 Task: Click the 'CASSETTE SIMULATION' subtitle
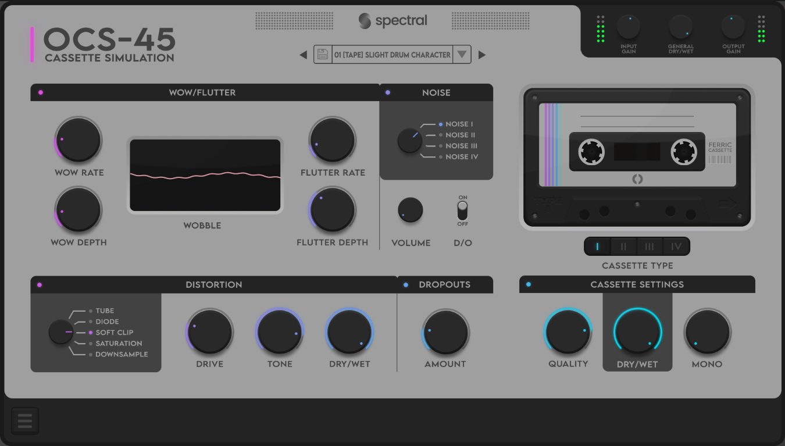click(109, 58)
